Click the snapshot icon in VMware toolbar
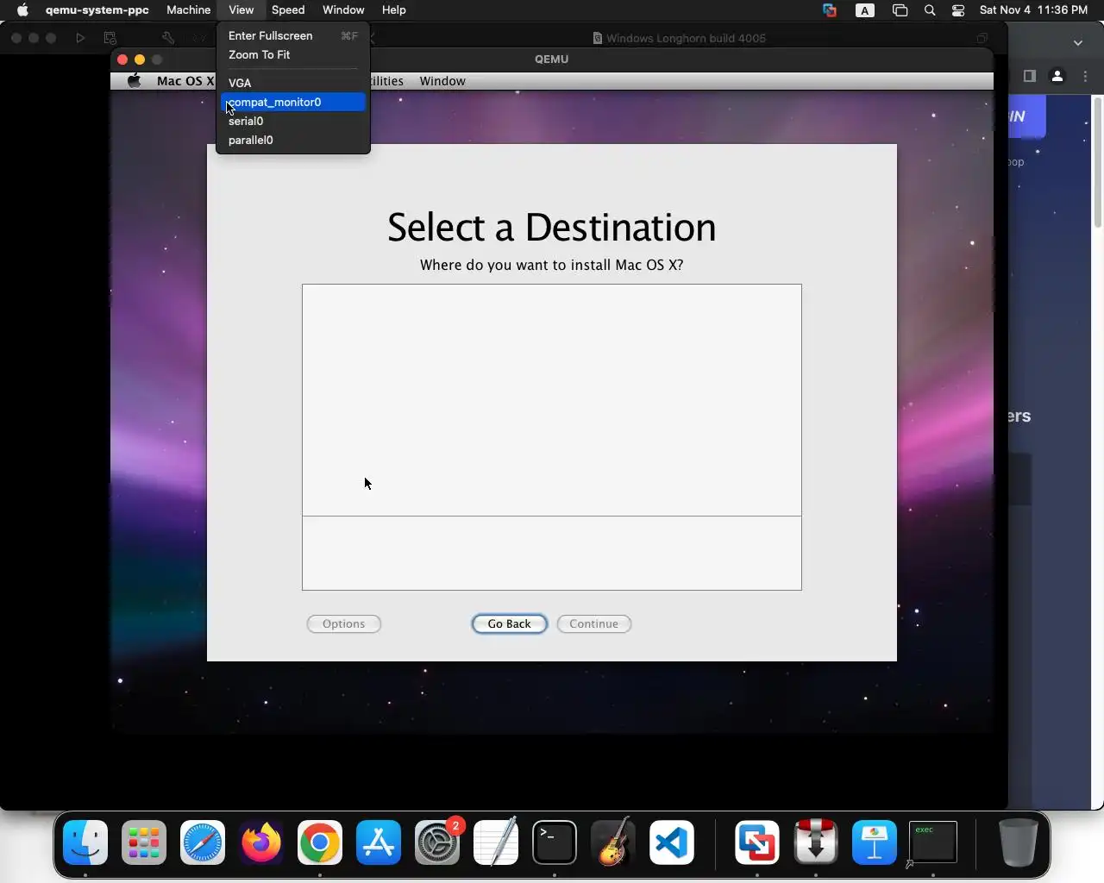The width and height of the screenshot is (1104, 883). [x=110, y=38]
